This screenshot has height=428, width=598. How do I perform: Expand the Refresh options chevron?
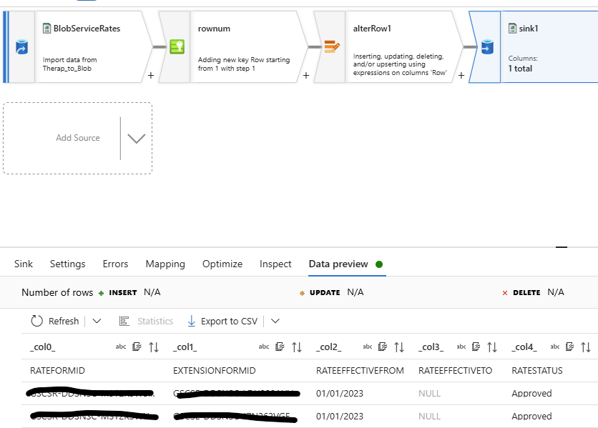(x=97, y=322)
